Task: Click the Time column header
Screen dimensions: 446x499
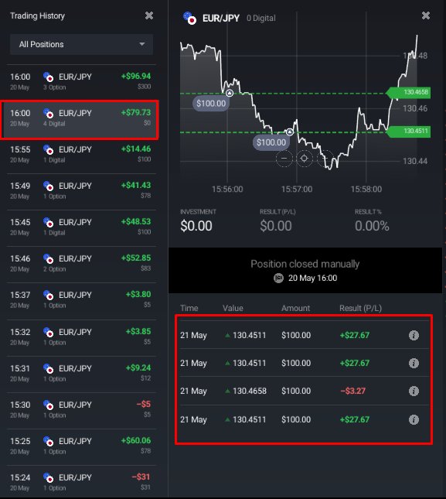Action: point(189,308)
